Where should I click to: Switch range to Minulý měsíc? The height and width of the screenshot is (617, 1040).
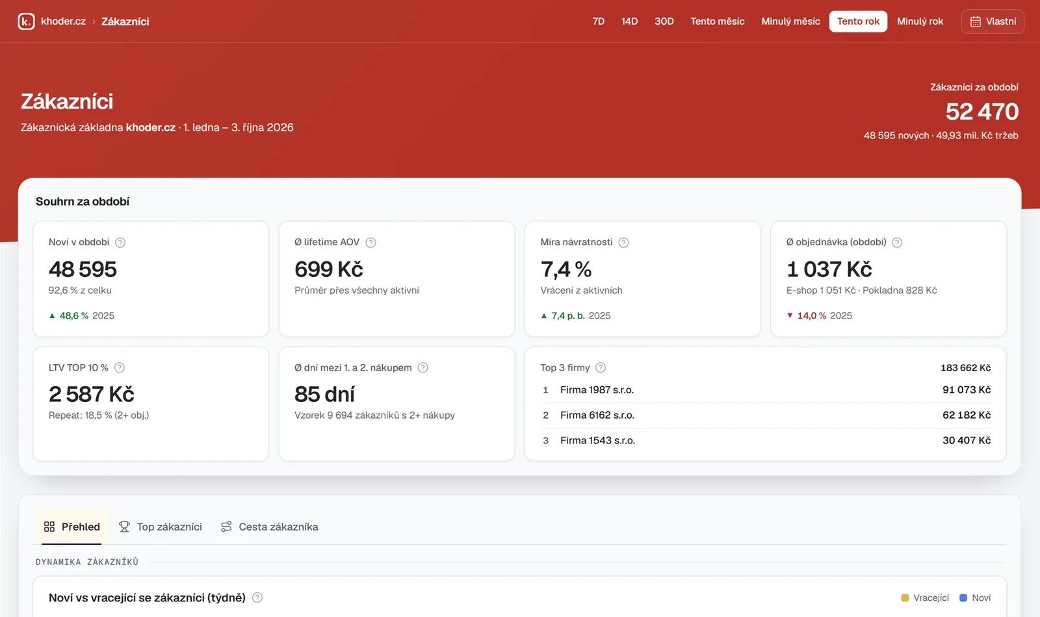[x=791, y=21]
